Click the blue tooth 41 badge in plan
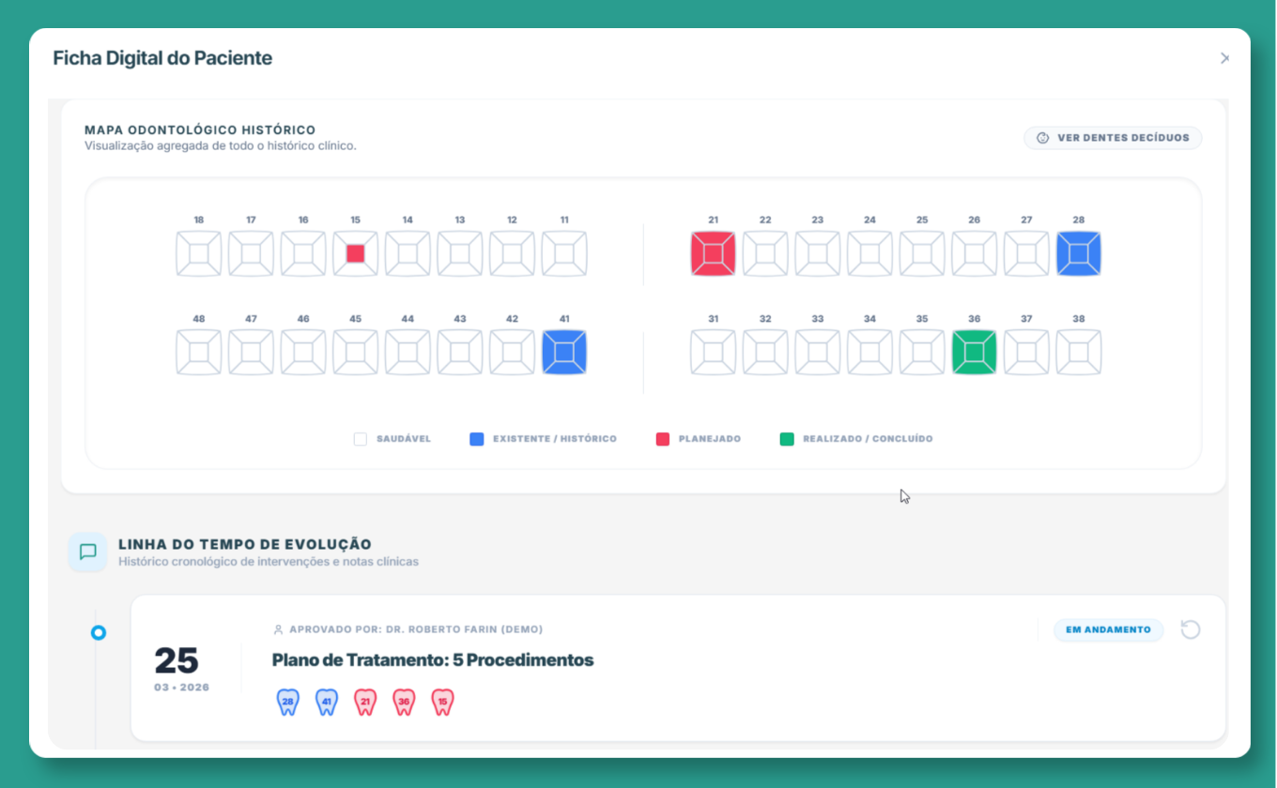 point(327,702)
